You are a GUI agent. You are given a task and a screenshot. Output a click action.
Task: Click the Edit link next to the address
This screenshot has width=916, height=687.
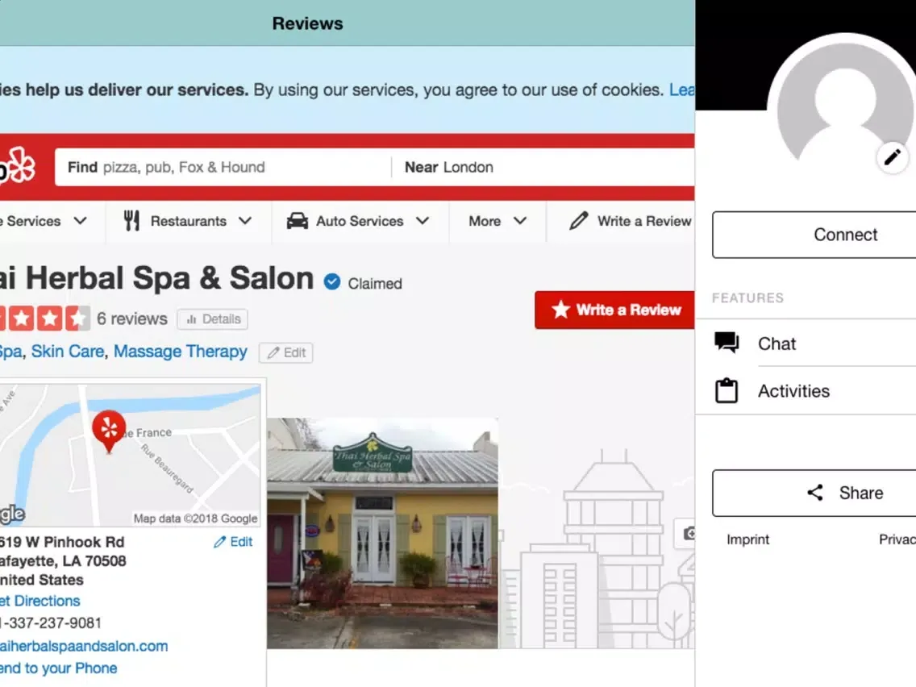[233, 542]
